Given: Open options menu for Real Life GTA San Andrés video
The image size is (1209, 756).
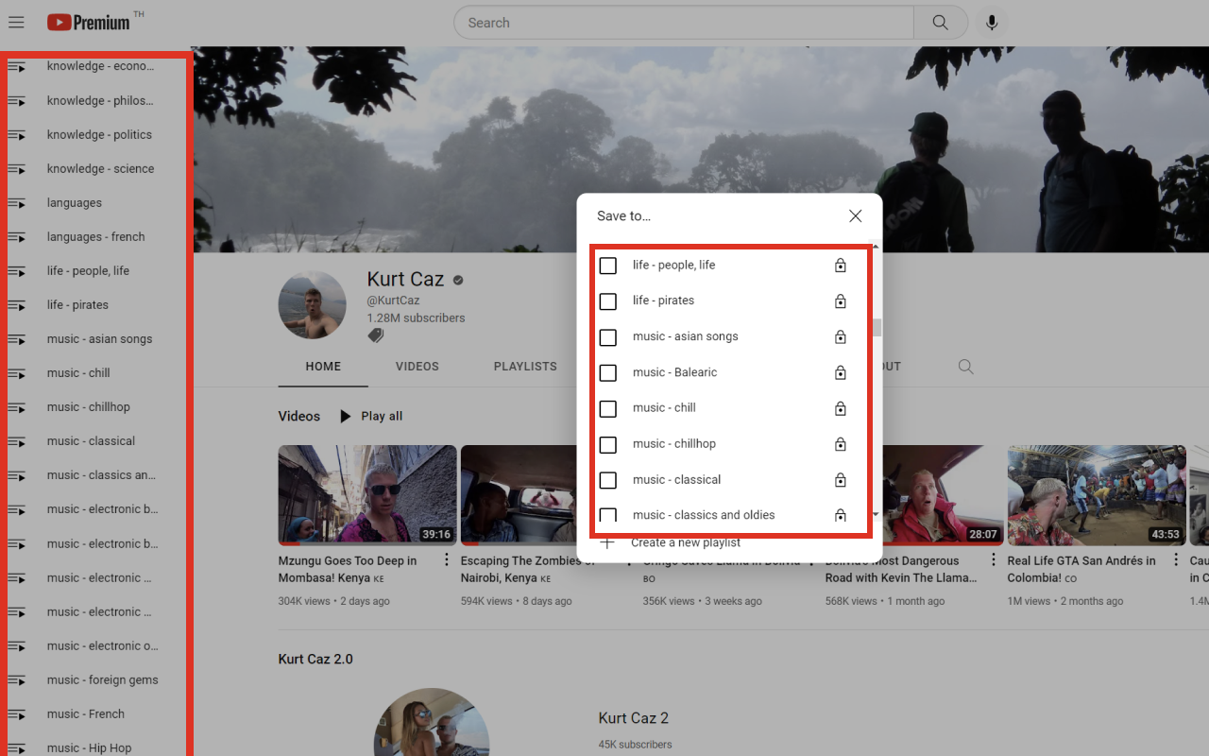Looking at the screenshot, I should (1176, 560).
